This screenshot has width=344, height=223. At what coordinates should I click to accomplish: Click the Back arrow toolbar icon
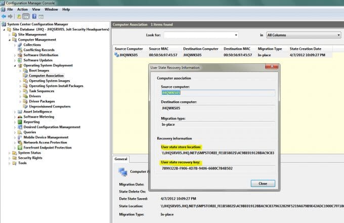pyautogui.click(x=4, y=16)
